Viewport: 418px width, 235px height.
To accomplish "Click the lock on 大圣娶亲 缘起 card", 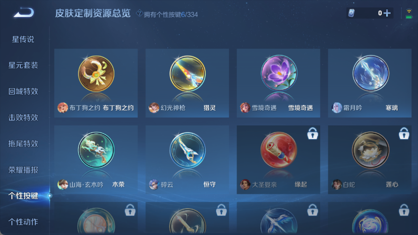I will [x=312, y=133].
